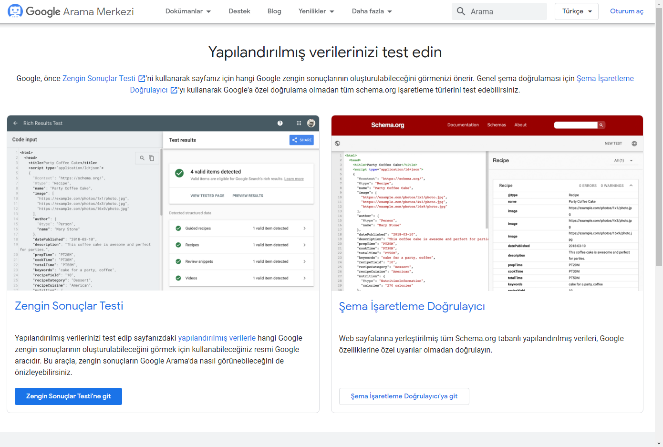Click globe icon beside NEW TEST
The width and height of the screenshot is (663, 447).
click(x=634, y=144)
